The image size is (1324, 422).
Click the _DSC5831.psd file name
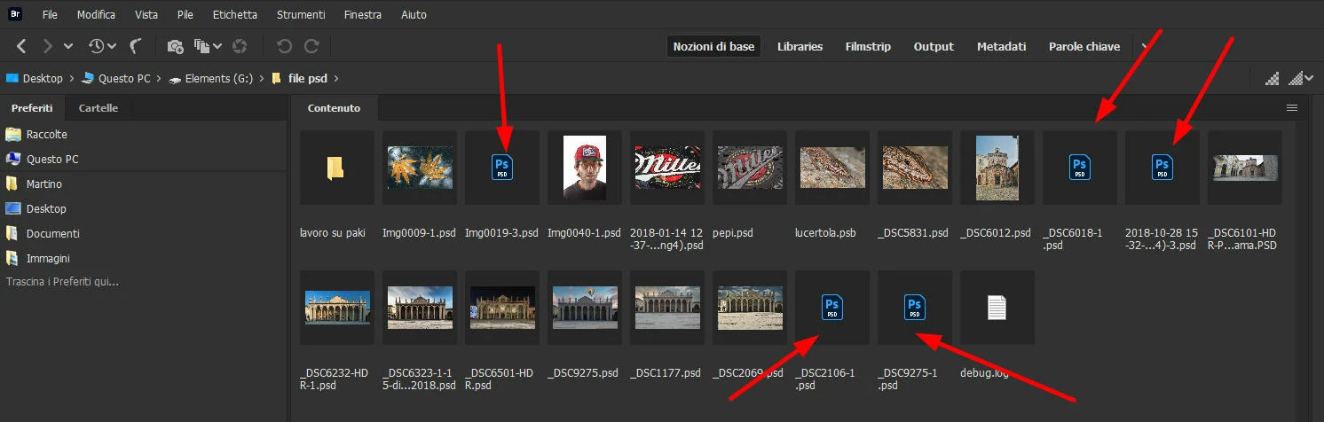click(x=912, y=233)
